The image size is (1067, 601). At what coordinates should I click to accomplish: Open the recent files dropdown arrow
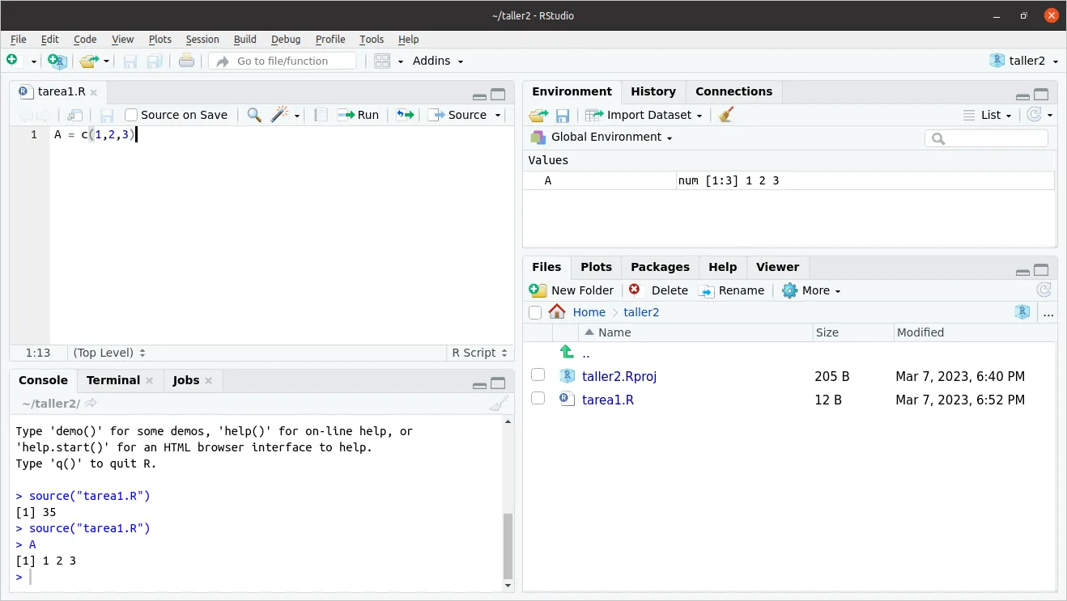pyautogui.click(x=107, y=61)
